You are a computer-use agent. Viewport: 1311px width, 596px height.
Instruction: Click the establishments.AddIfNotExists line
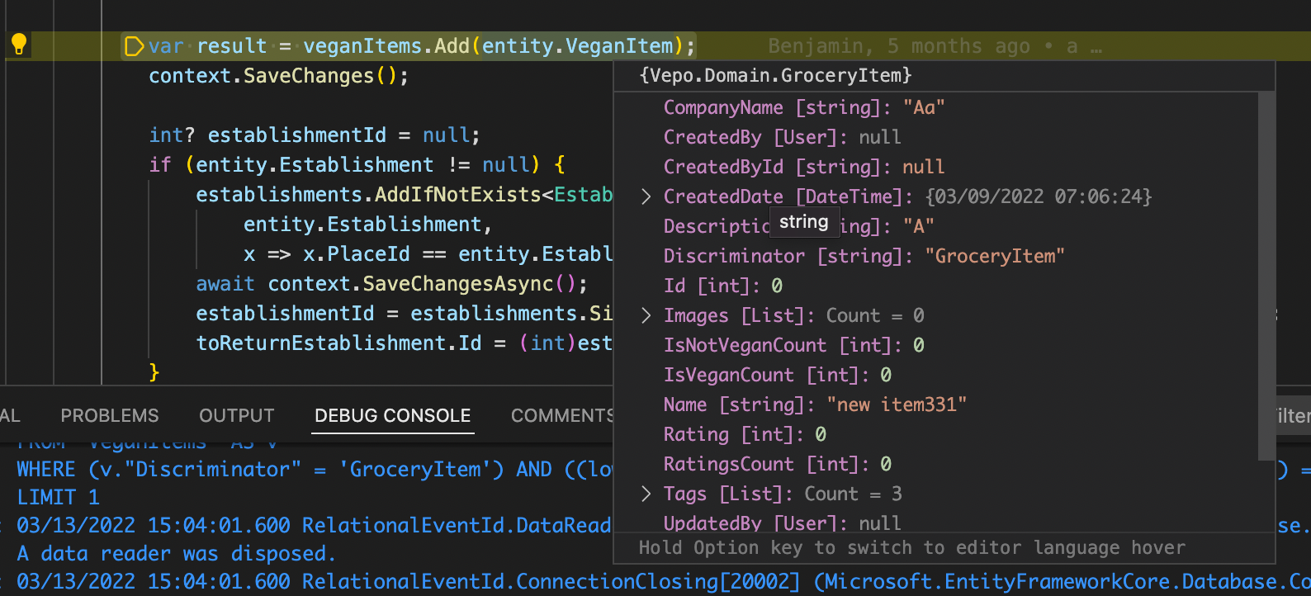coord(404,195)
